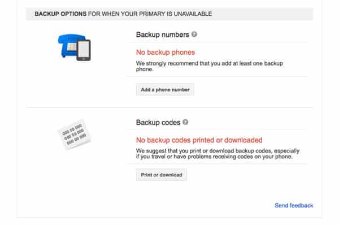
Task: Add a phone number as backup
Action: [x=165, y=89]
